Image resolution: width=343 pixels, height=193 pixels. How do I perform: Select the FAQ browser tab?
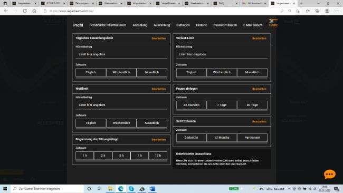pyautogui.click(x=225, y=4)
